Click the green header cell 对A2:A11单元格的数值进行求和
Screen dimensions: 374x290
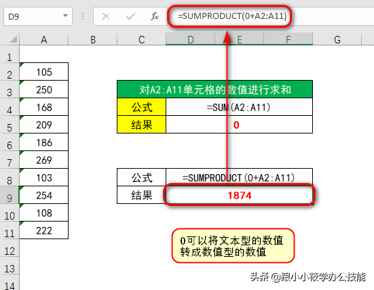[x=215, y=89]
